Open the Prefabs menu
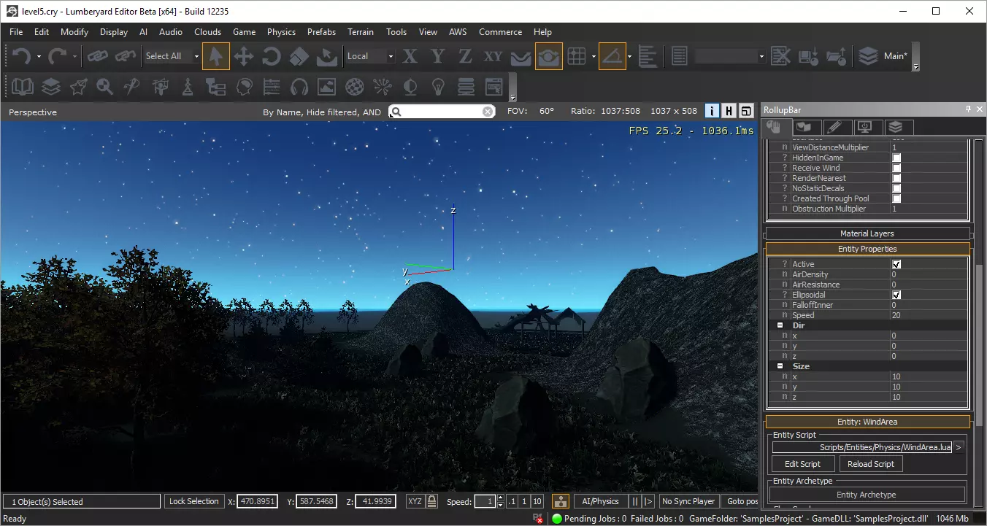The height and width of the screenshot is (526, 987). 321,32
